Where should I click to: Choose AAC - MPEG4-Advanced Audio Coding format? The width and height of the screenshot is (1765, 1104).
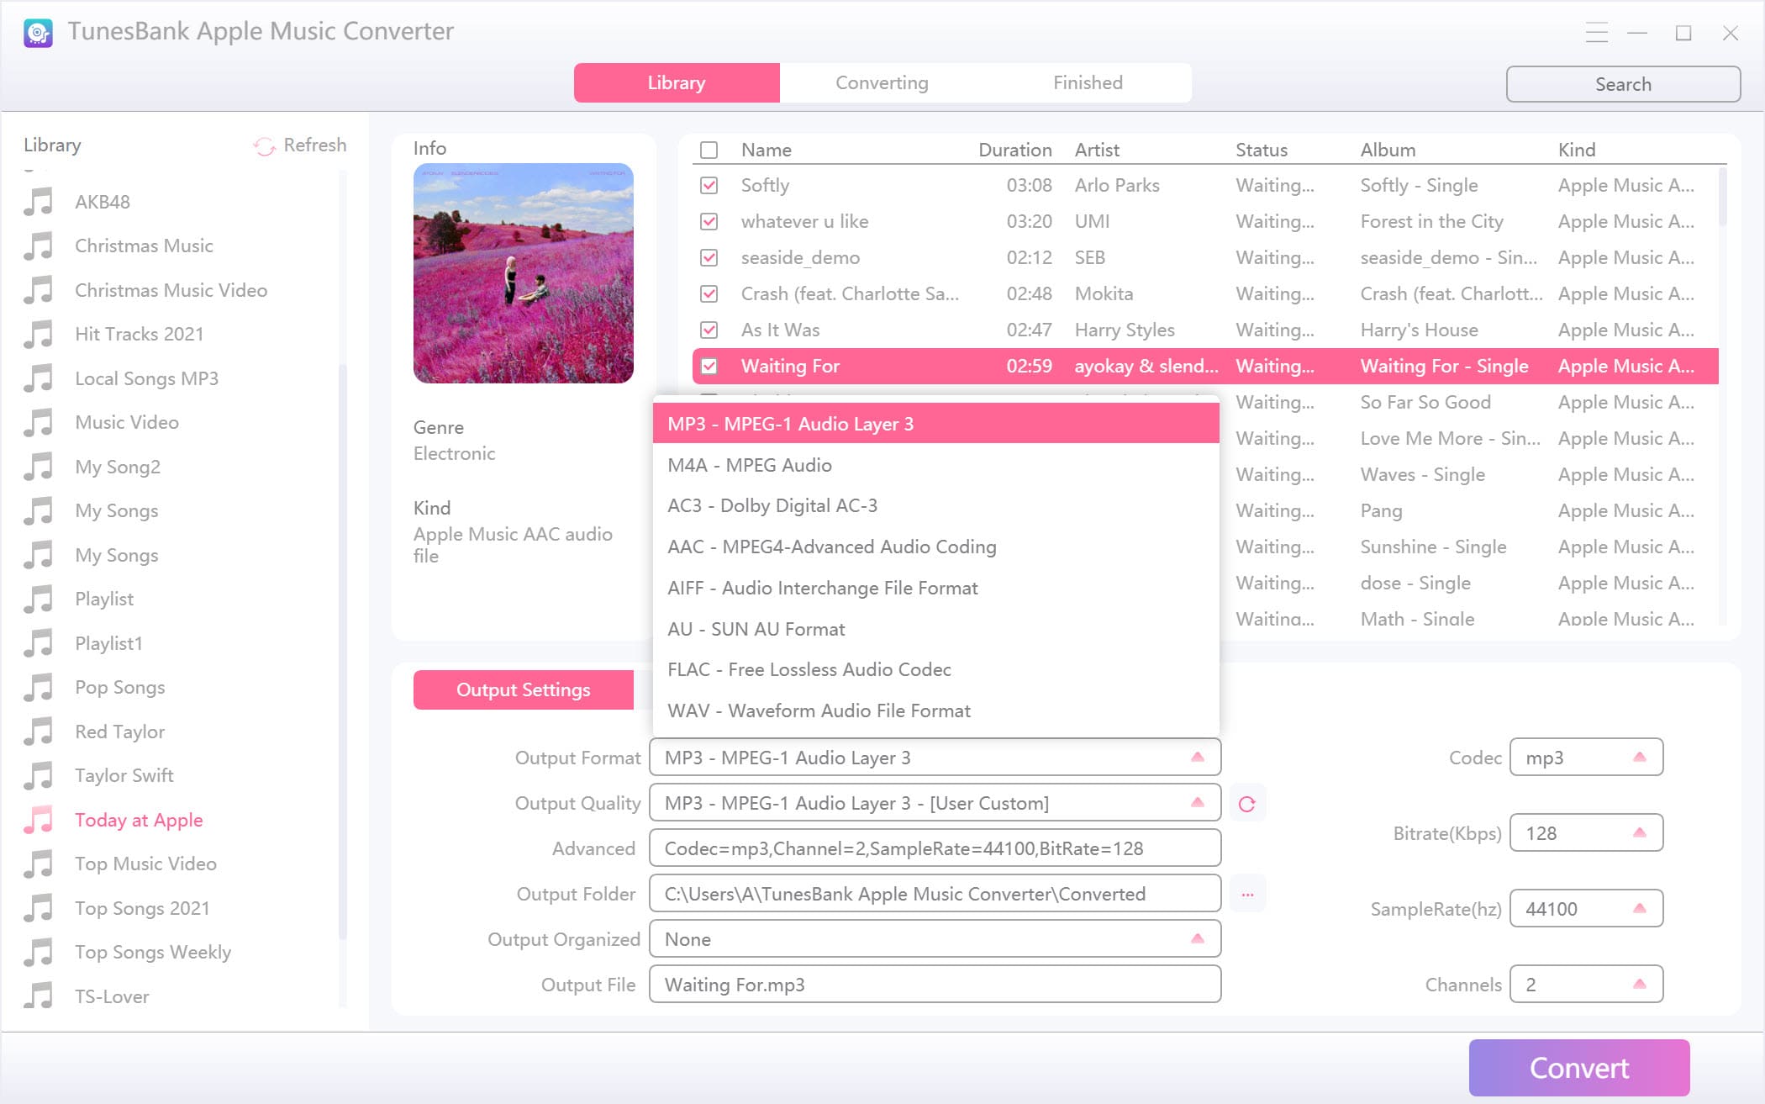(935, 547)
